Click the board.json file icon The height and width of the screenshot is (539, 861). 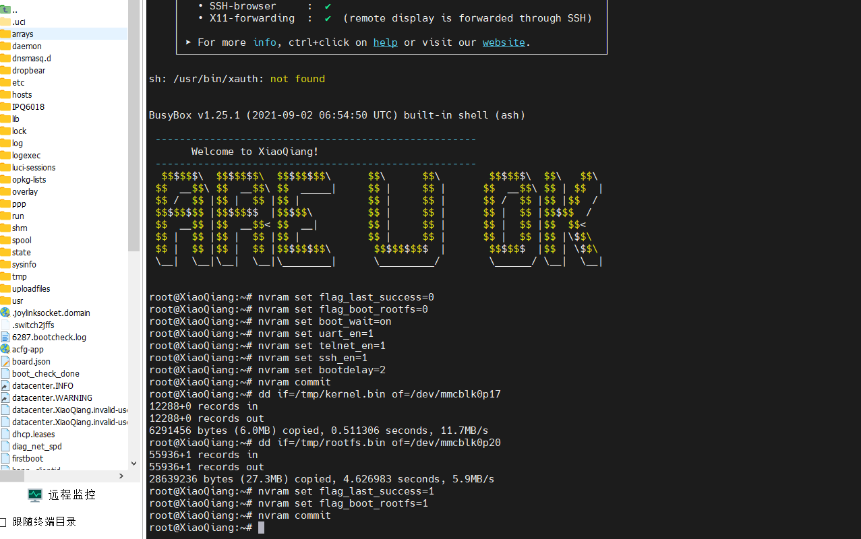[x=5, y=361]
